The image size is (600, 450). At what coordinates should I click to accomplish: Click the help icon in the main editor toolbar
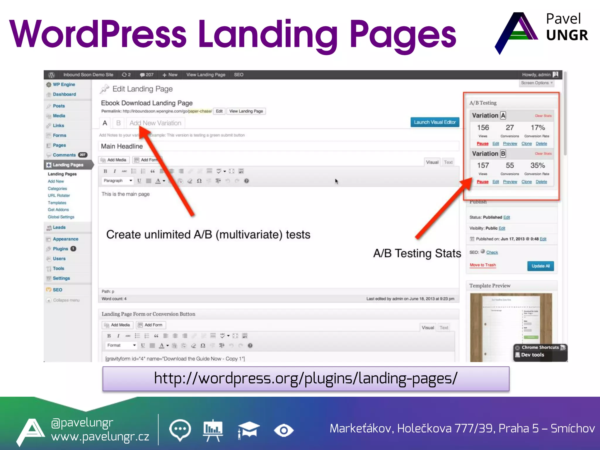[x=246, y=181]
